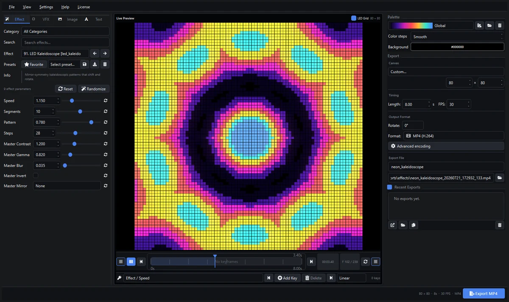Open the Help menu
This screenshot has width=509, height=302.
[x=65, y=7]
